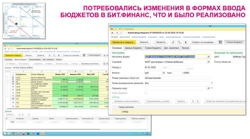
Task: Select grouping level 3 in spreadsheet
Action: pyautogui.click(x=9, y=71)
